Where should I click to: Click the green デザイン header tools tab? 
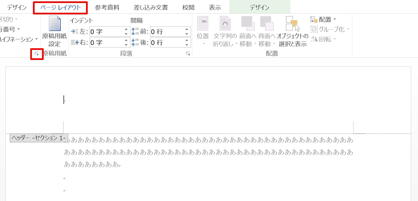pos(259,7)
